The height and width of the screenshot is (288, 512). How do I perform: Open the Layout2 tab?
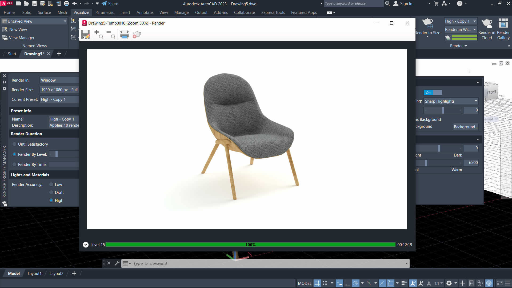click(x=56, y=273)
